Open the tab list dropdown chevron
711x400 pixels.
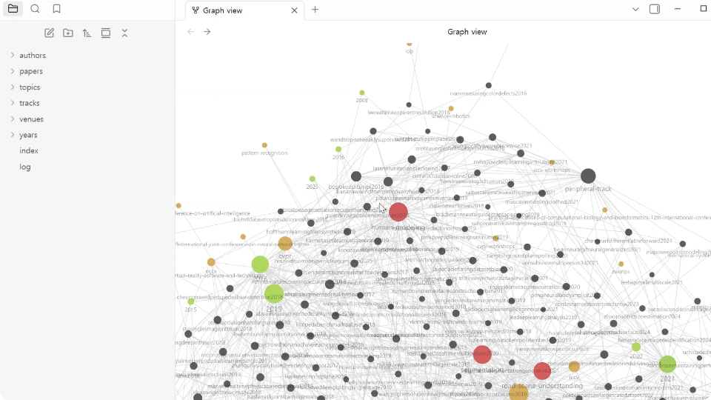click(x=635, y=9)
